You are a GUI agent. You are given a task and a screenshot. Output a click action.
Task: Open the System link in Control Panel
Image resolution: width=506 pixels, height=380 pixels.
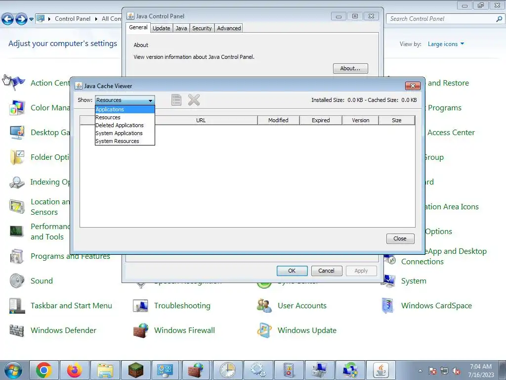pyautogui.click(x=414, y=281)
